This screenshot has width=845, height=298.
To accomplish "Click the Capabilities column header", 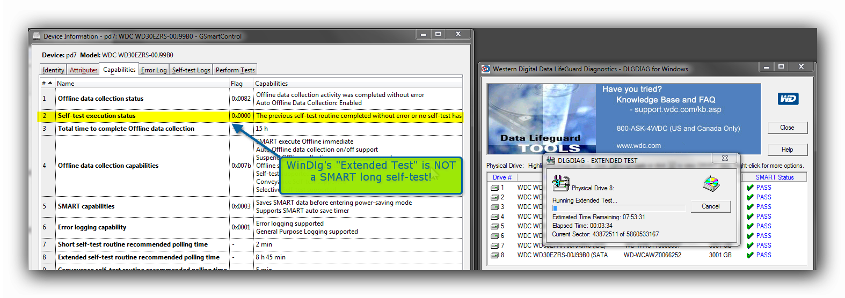I will coord(358,84).
